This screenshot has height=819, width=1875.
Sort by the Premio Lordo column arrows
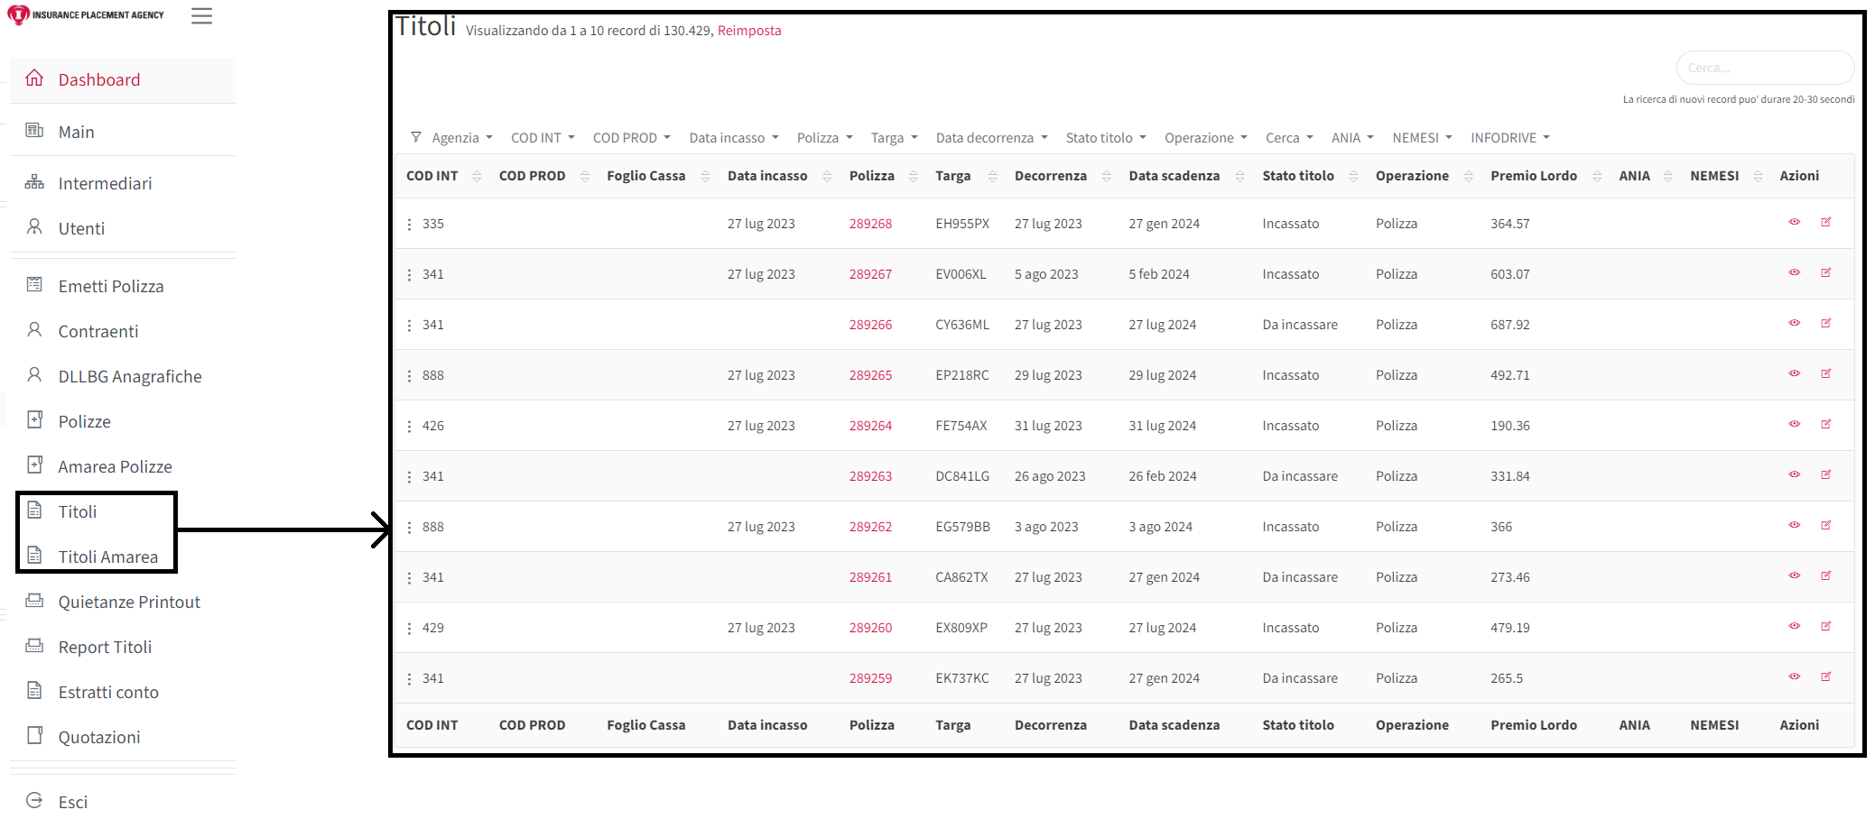(1597, 176)
